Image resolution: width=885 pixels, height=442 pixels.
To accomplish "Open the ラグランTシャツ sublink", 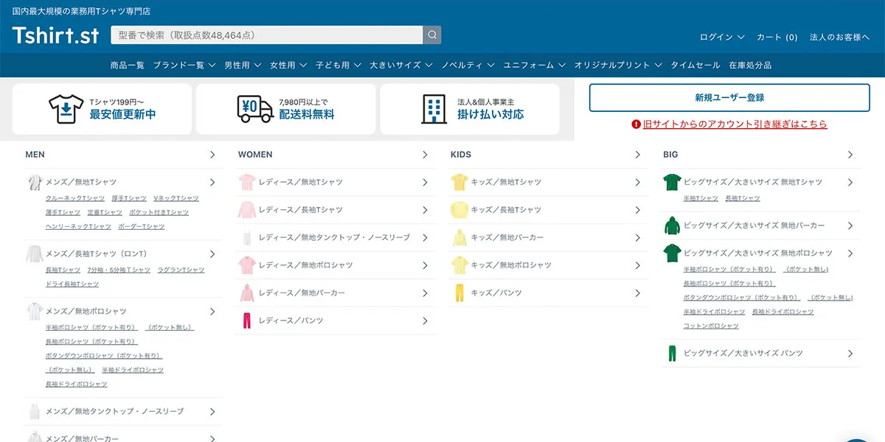I will [x=181, y=270].
